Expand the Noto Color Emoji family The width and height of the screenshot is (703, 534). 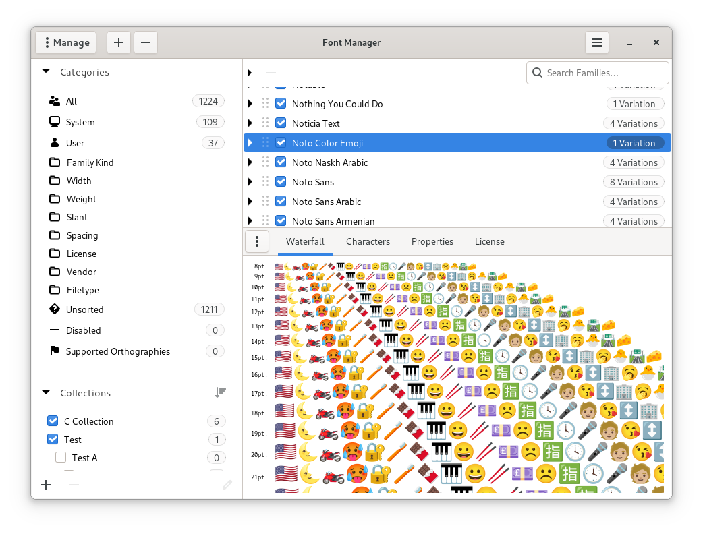pyautogui.click(x=250, y=142)
